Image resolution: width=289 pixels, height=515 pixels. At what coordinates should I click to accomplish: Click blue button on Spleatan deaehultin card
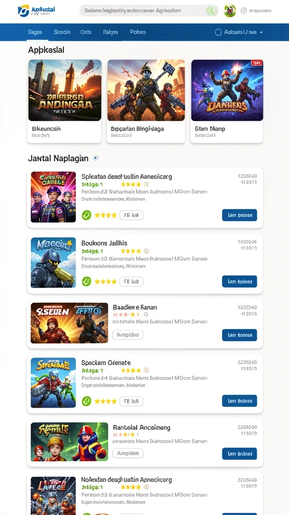tap(239, 215)
